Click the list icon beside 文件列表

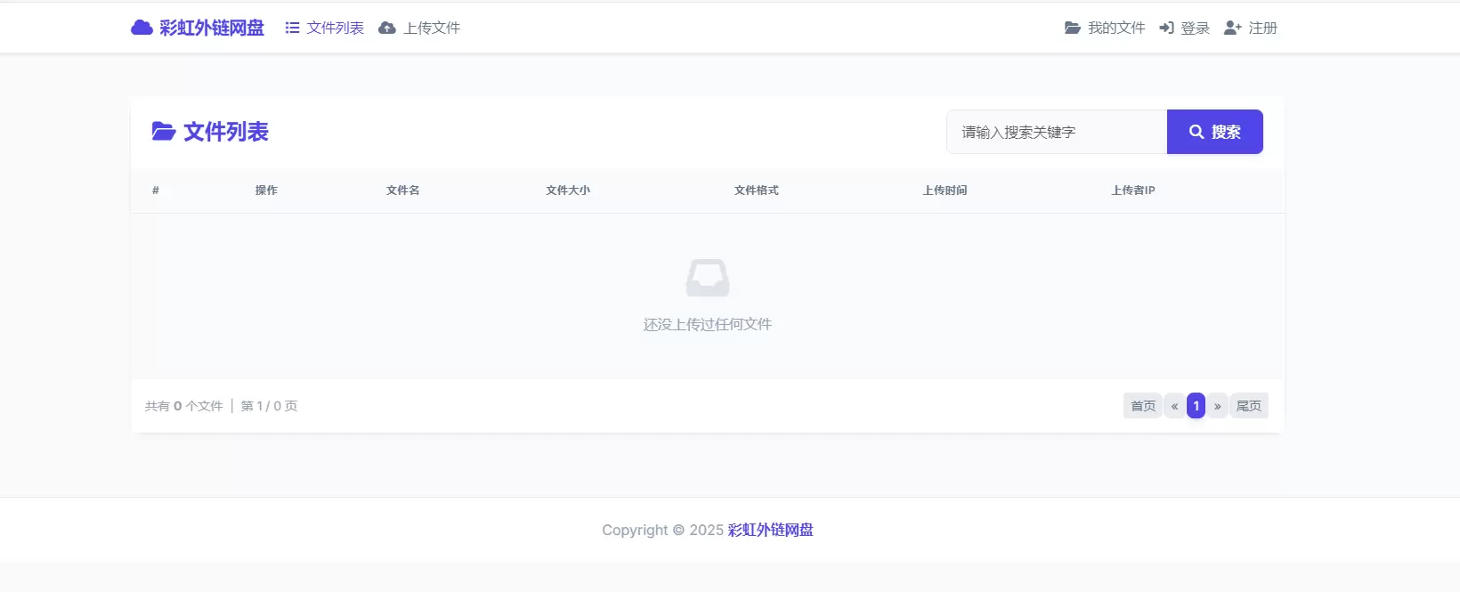coord(292,28)
